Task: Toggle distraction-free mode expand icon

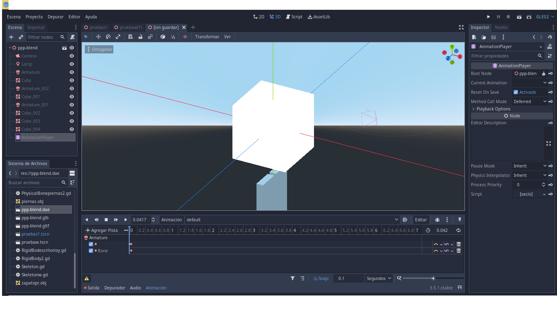Action: 461,27
